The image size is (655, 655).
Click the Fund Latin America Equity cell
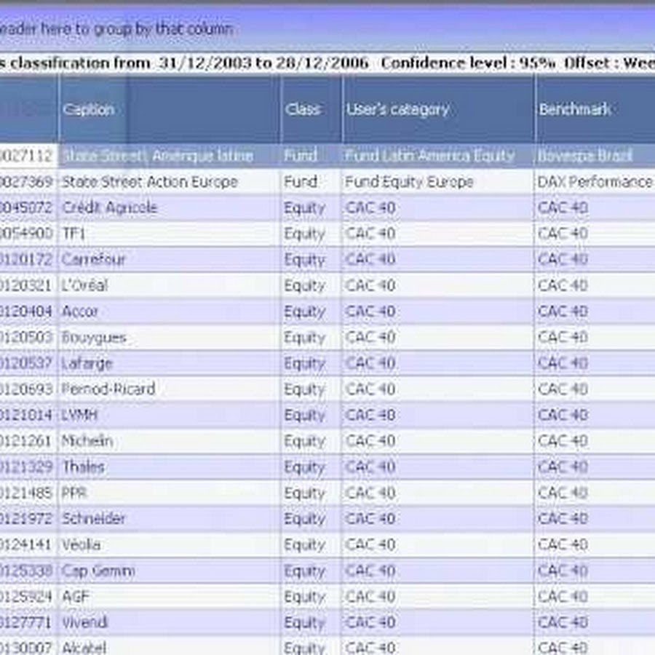pyautogui.click(x=429, y=156)
